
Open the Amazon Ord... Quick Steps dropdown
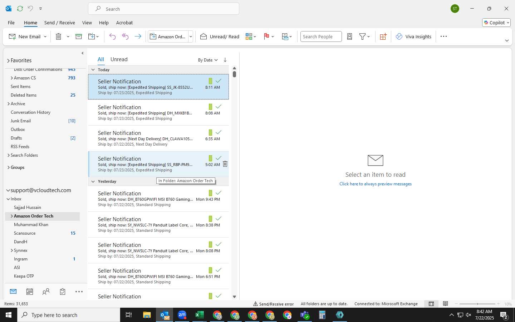[191, 36]
